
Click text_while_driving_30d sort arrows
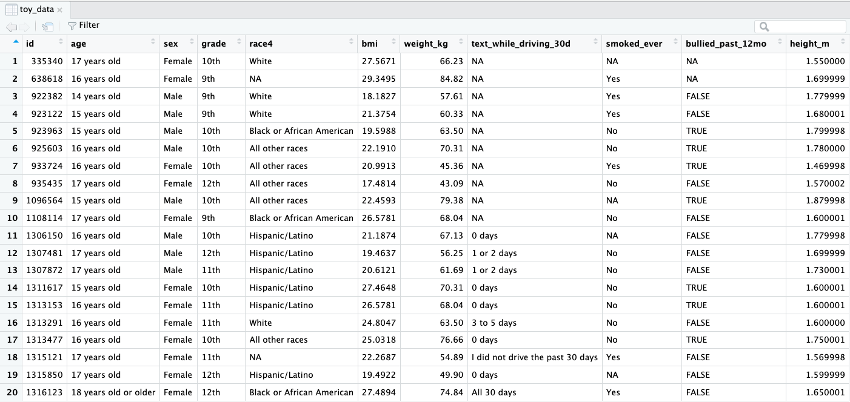(595, 43)
